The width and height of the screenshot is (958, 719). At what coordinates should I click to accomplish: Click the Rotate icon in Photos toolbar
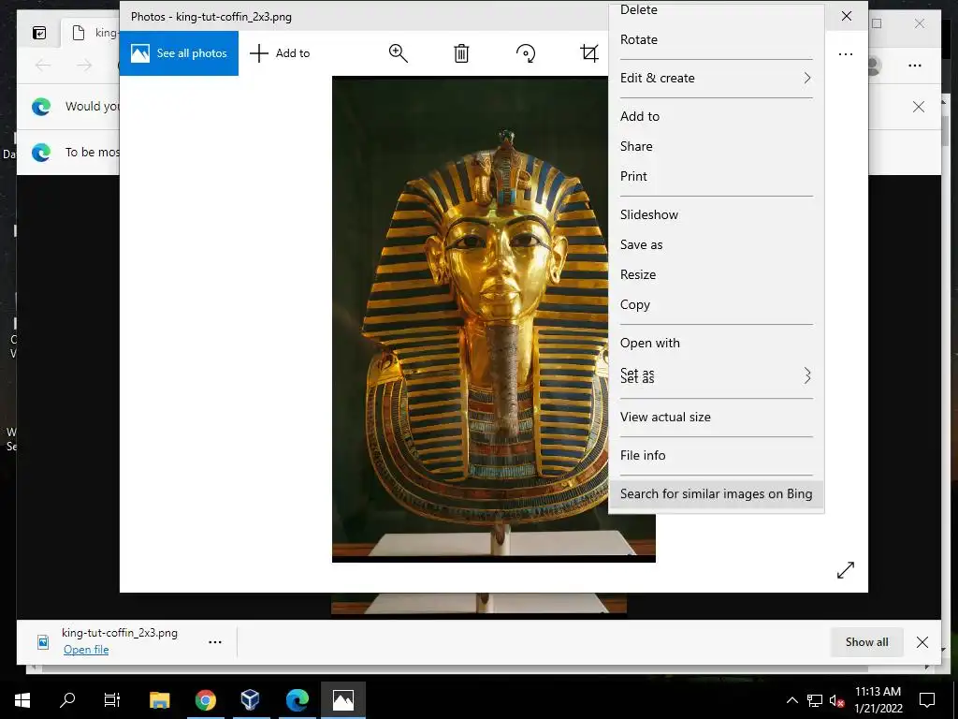pyautogui.click(x=526, y=53)
